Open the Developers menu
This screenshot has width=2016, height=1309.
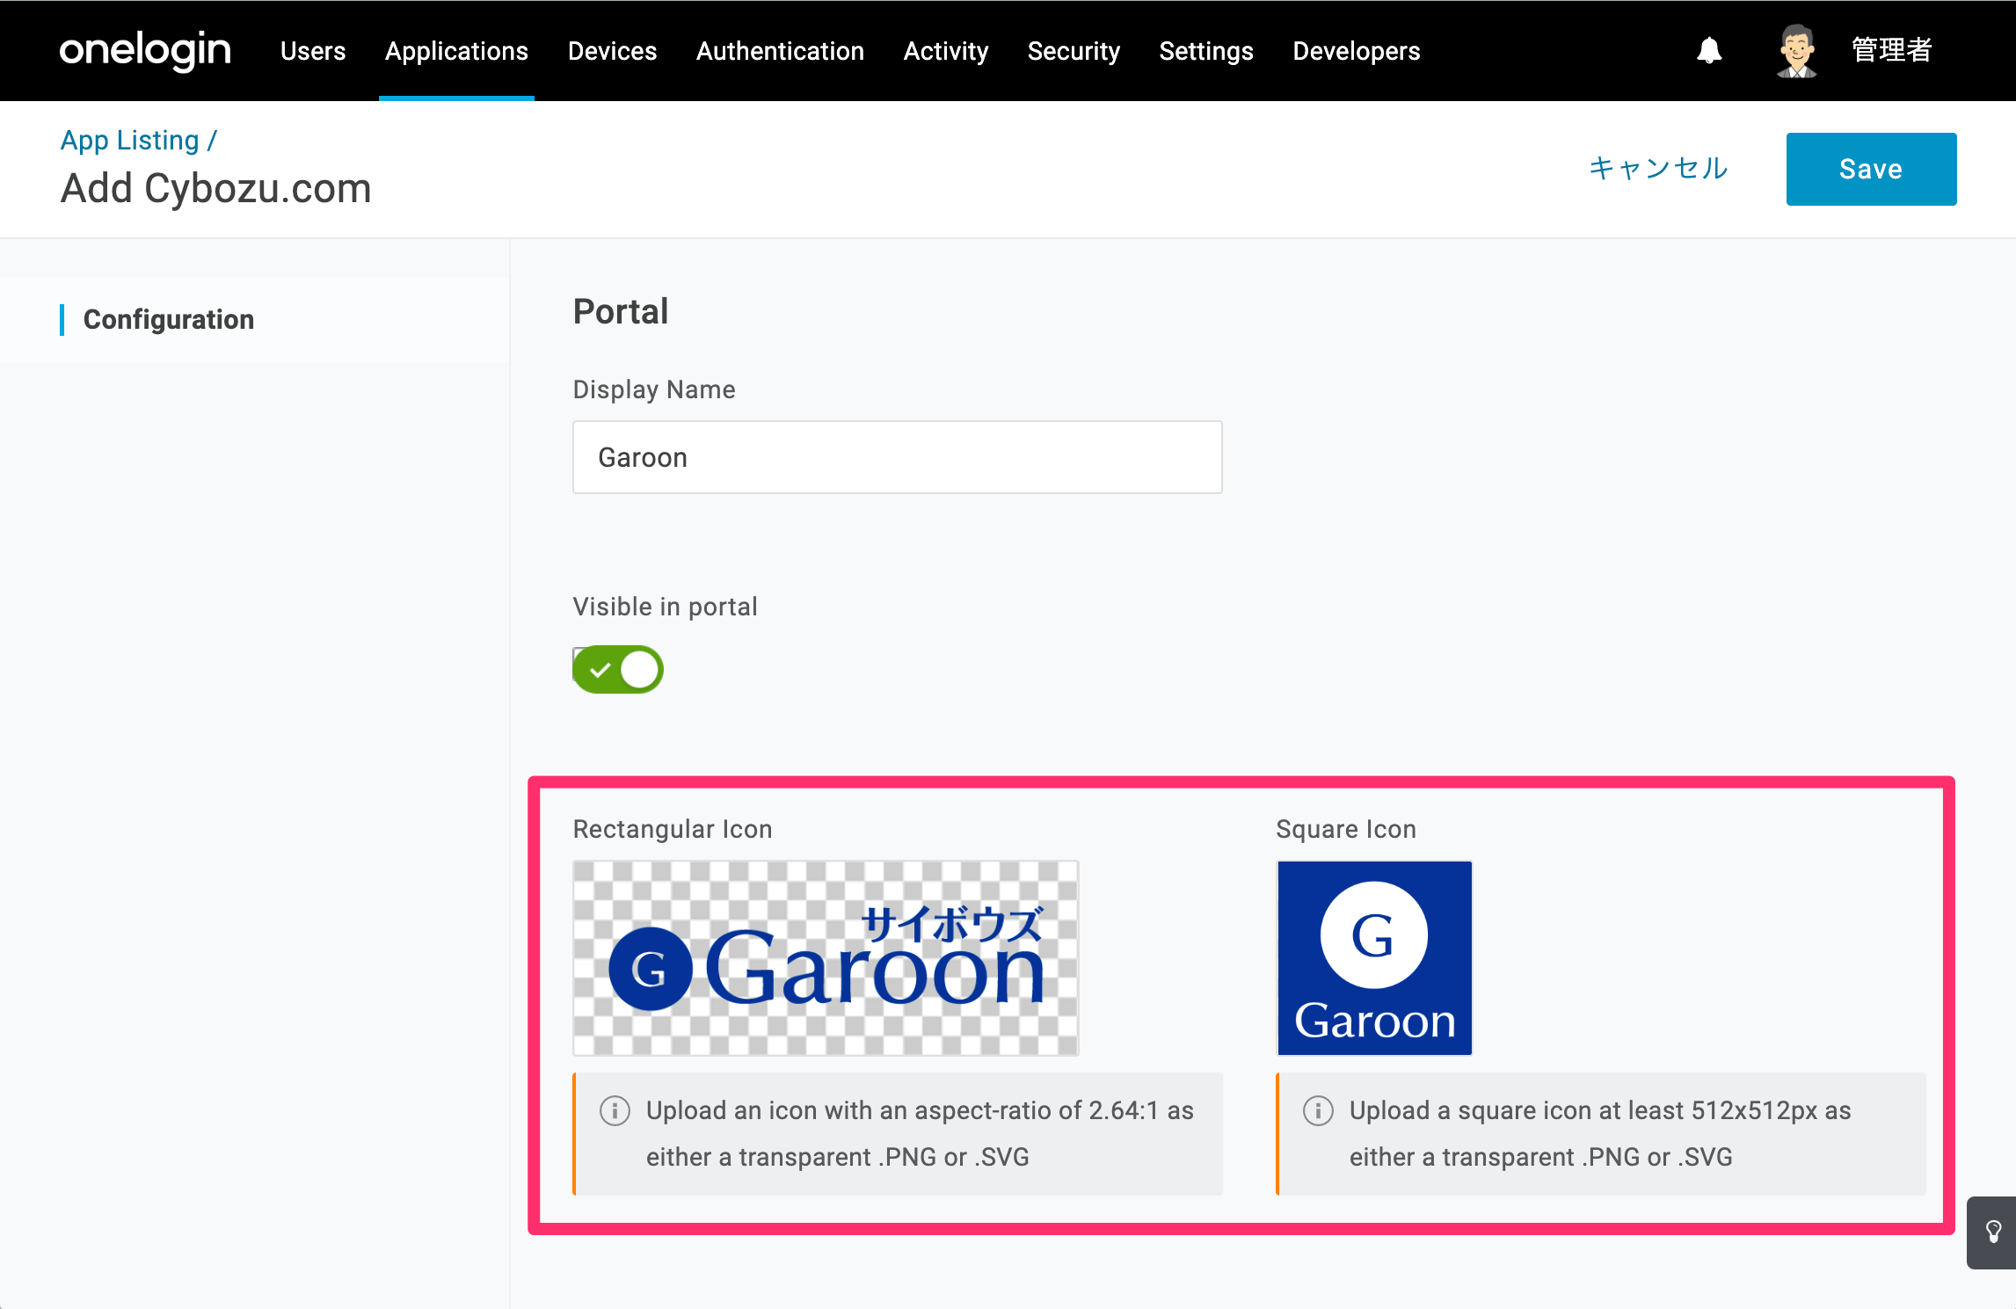click(x=1356, y=51)
